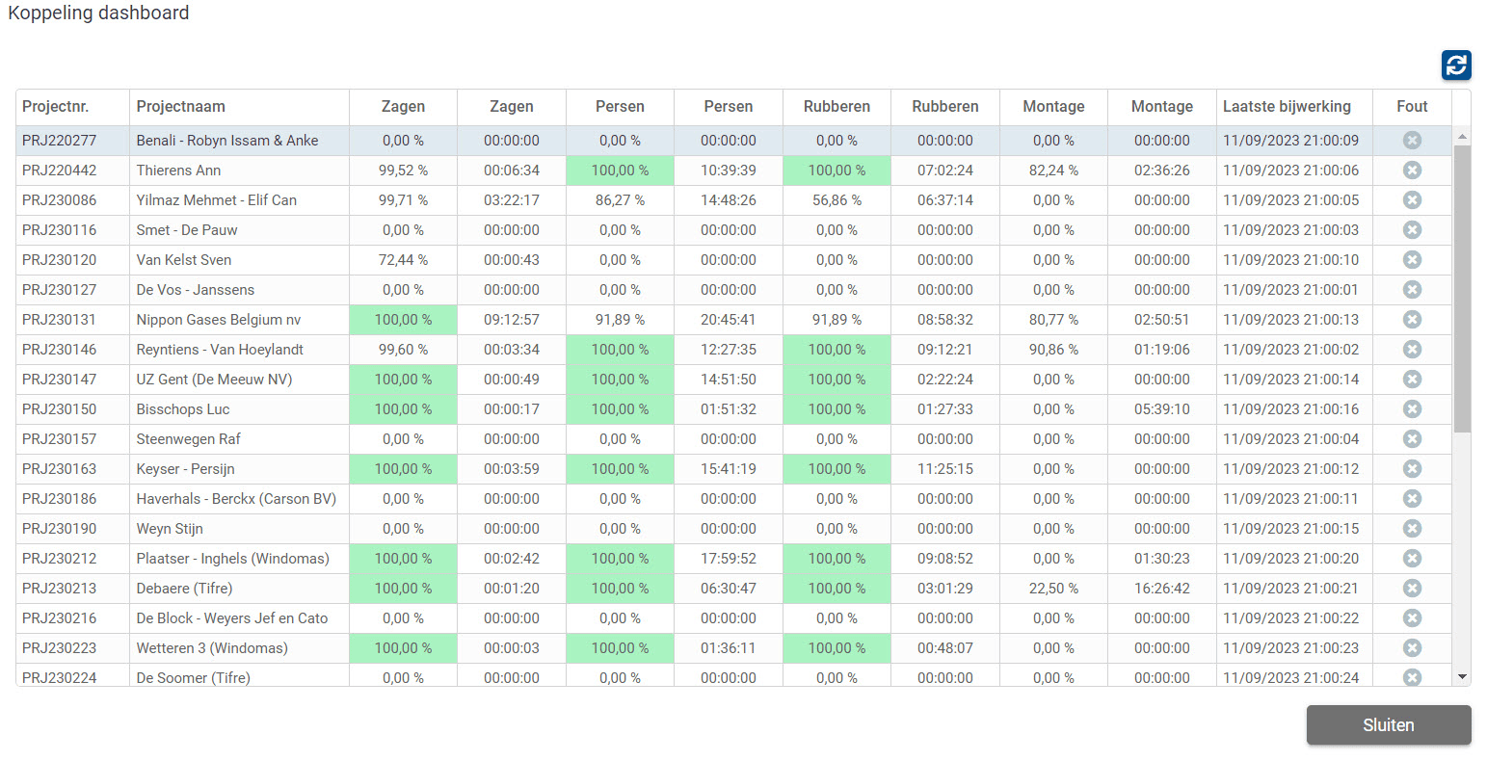Click the Fout icon for Debaere (Tifre)

[x=1412, y=589]
